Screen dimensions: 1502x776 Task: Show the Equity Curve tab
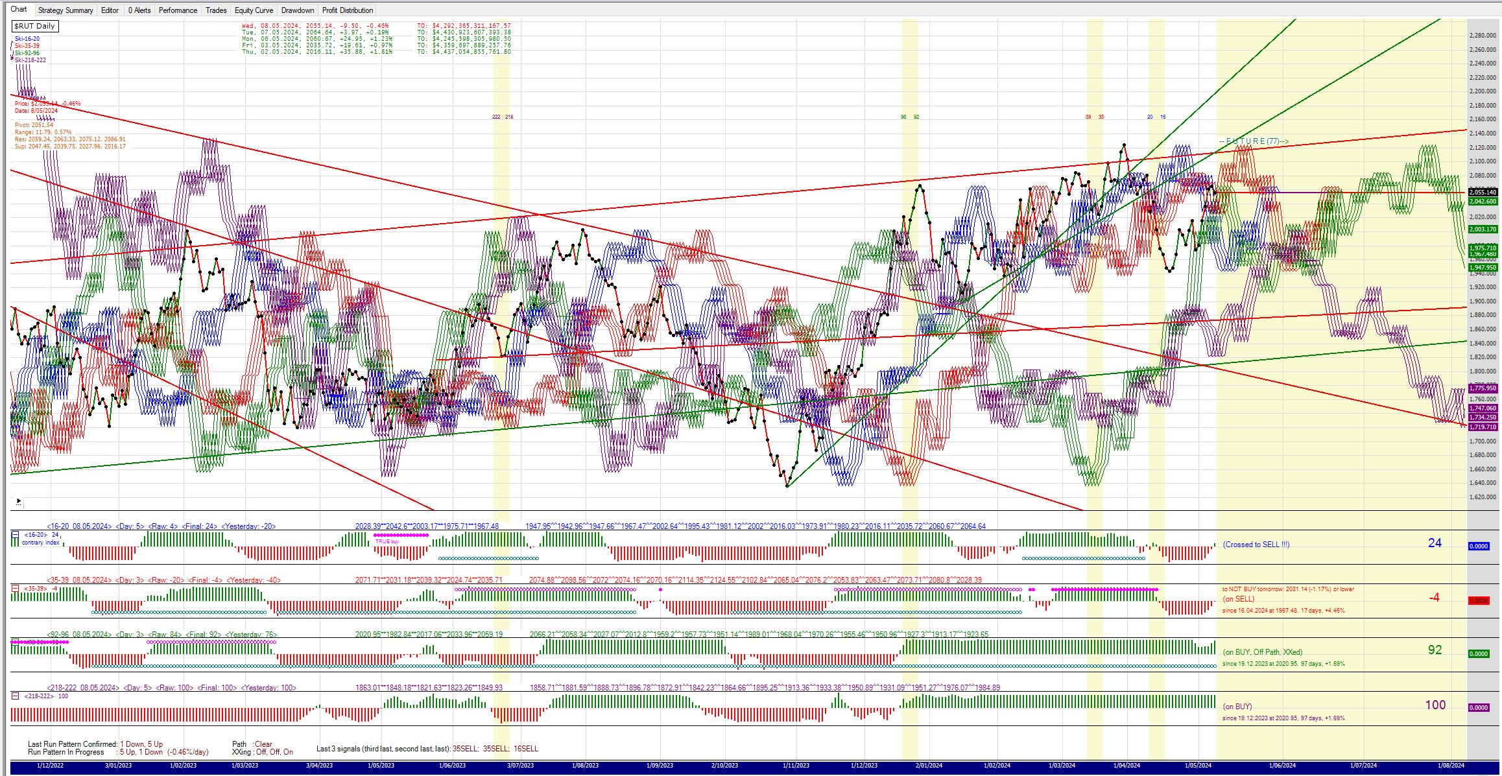tap(254, 10)
